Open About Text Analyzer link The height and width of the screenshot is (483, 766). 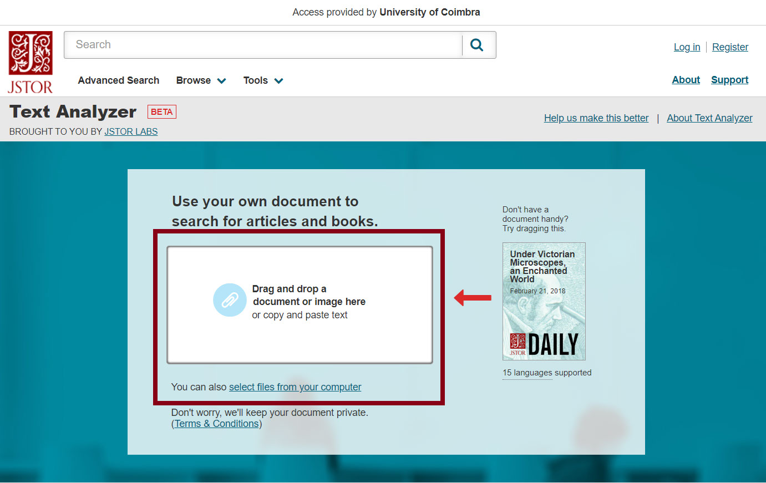[x=709, y=118]
